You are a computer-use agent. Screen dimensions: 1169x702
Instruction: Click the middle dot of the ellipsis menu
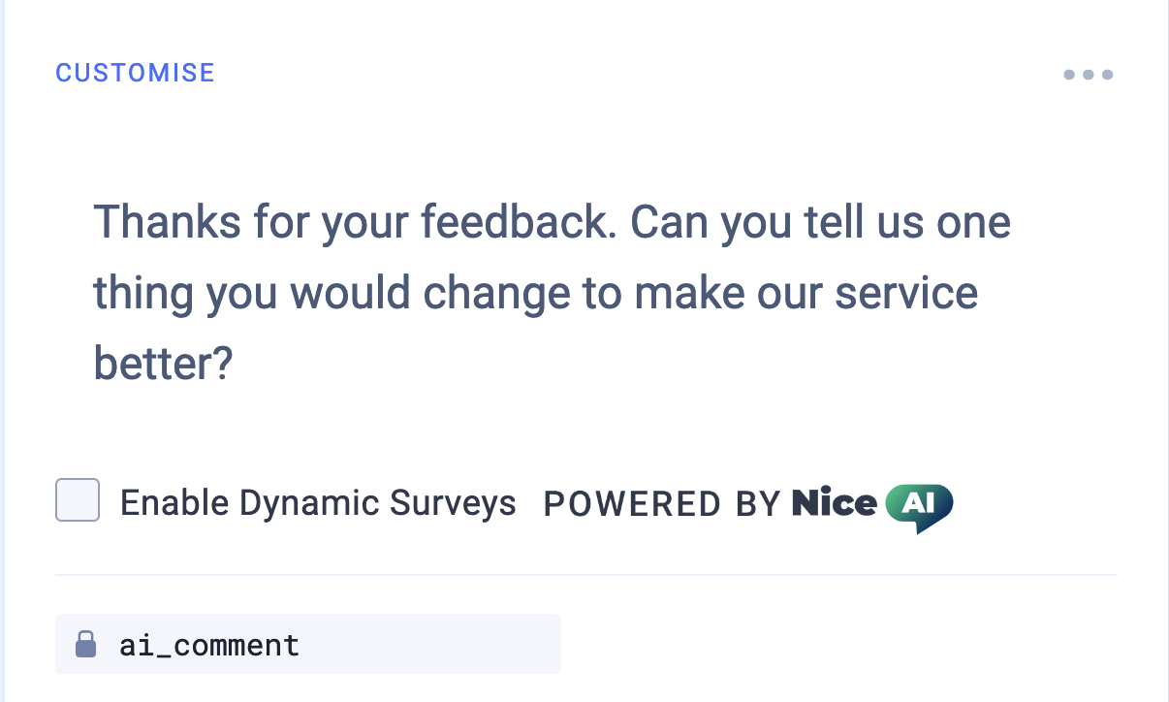pos(1088,75)
